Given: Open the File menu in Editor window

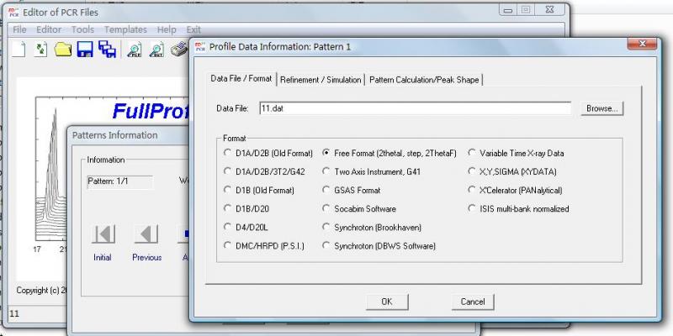Looking at the screenshot, I should [x=19, y=29].
